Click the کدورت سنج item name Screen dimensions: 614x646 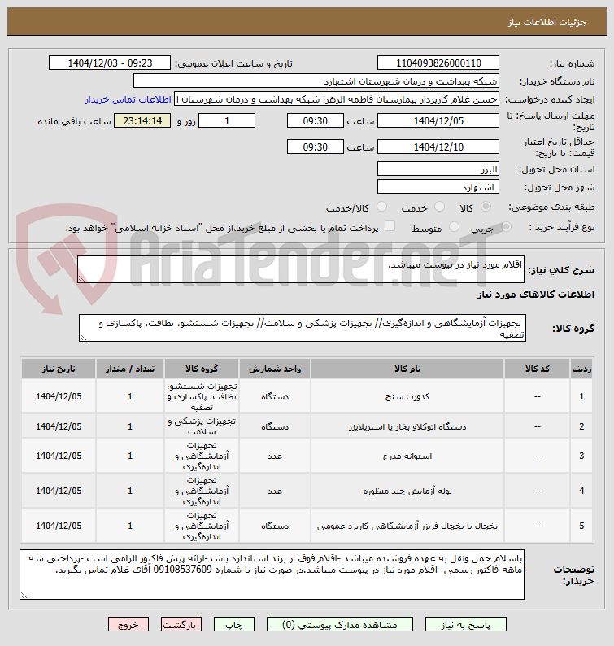click(407, 396)
